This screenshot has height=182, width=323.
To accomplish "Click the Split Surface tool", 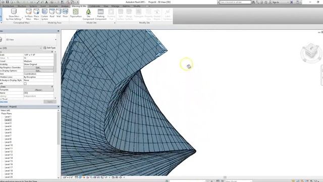I will pyautogui.click(x=121, y=14).
